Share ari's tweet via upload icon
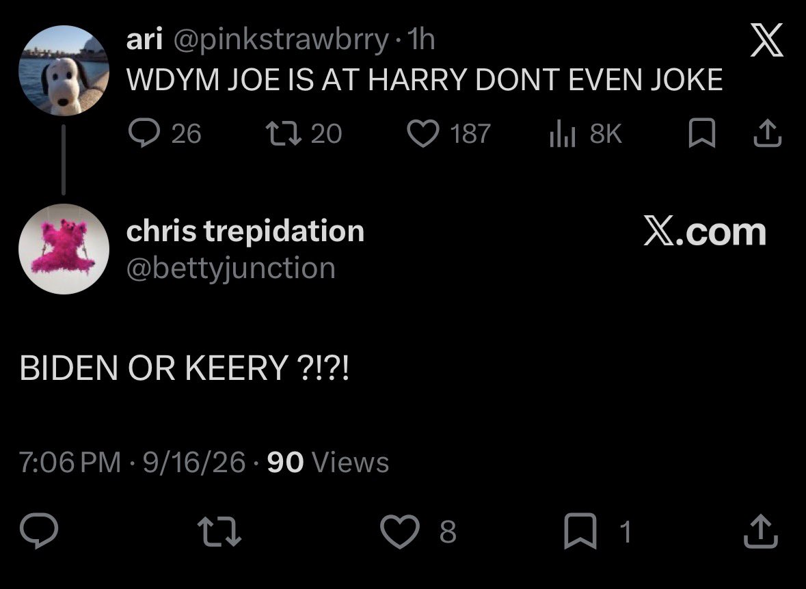The width and height of the screenshot is (806, 589). point(768,133)
